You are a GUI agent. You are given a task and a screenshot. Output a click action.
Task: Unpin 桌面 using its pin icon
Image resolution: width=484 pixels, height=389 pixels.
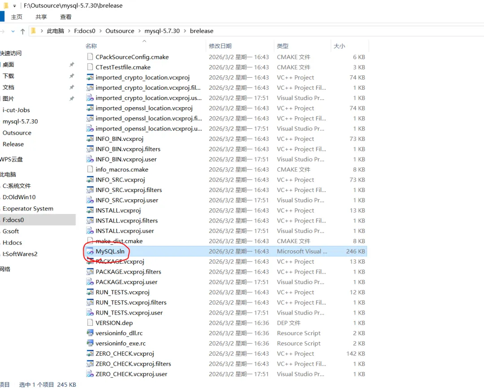pos(72,65)
